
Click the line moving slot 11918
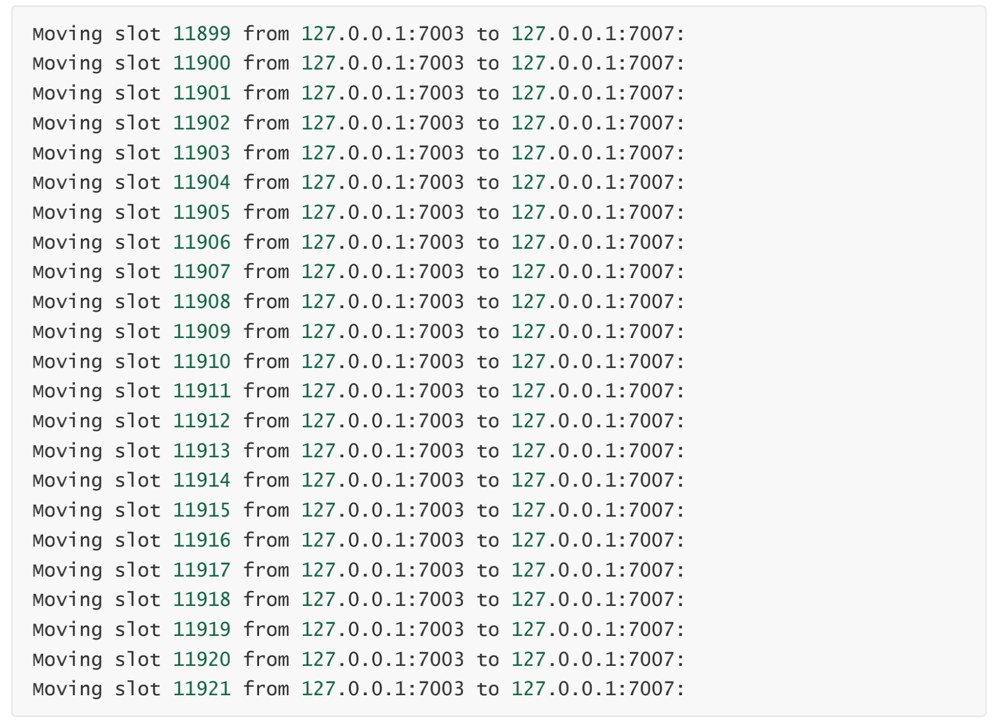tap(359, 600)
